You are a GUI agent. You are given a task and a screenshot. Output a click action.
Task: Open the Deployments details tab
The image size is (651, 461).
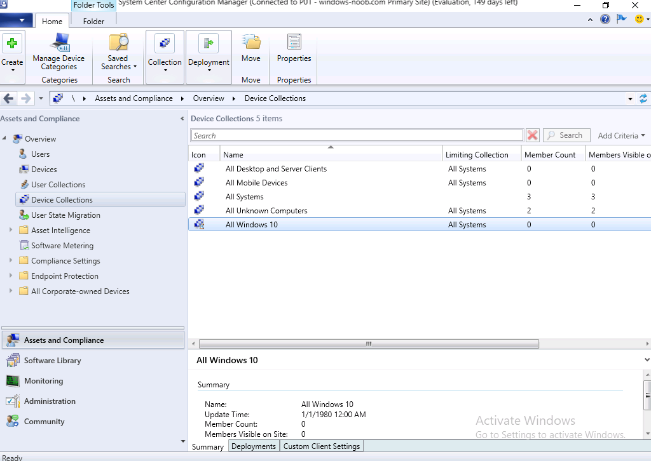tap(254, 446)
